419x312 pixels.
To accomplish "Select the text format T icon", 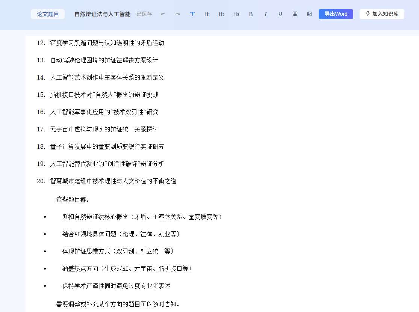I will (192, 14).
